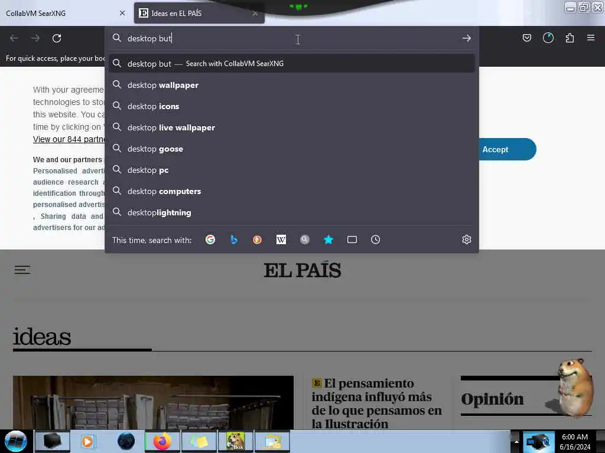
Task: Open the hamster Box taskbar icon
Action: 235,441
